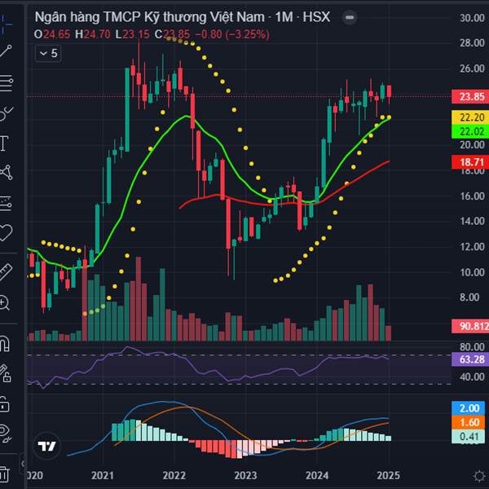
Task: Toggle stay in drawing mode
Action: 6,373
